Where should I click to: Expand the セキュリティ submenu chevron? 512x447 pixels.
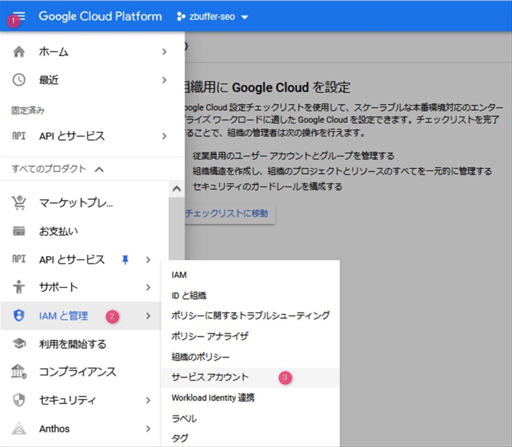148,400
